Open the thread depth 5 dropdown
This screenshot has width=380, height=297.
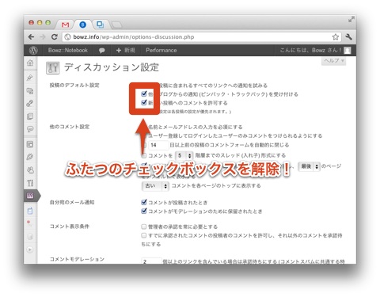click(x=184, y=155)
